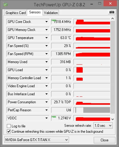This screenshot has height=147, width=119.
Task: Click the GPU Core Clock history graph
Action: pos(92,22)
